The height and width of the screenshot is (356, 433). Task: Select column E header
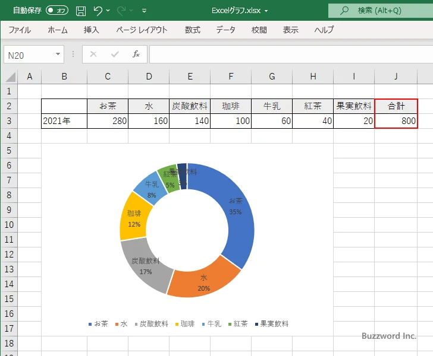(x=190, y=77)
